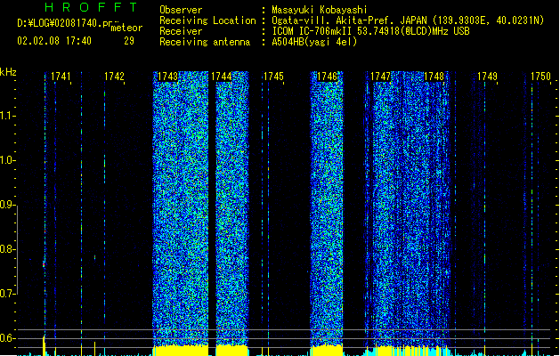The height and width of the screenshot is (356, 560).
Task: Click the 0.9 frequency axis tick
Action: 7,205
